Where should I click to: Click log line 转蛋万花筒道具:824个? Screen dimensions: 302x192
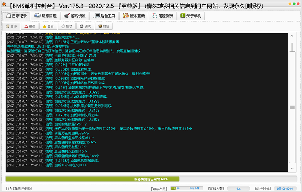point(48,133)
